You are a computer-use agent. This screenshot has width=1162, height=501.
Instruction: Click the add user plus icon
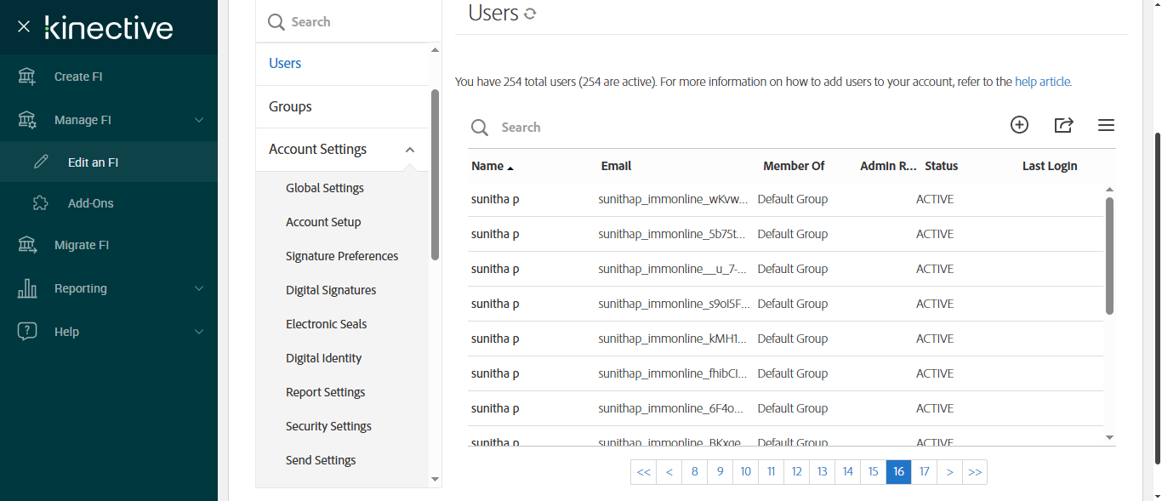(x=1019, y=125)
